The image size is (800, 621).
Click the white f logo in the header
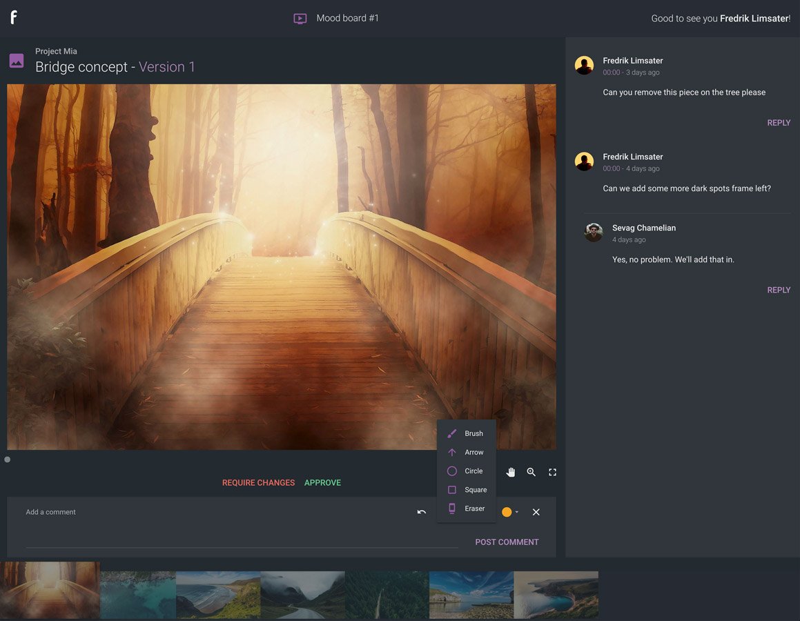[14, 17]
